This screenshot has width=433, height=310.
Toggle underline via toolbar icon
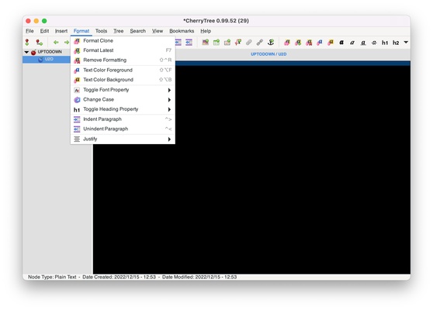coord(363,43)
